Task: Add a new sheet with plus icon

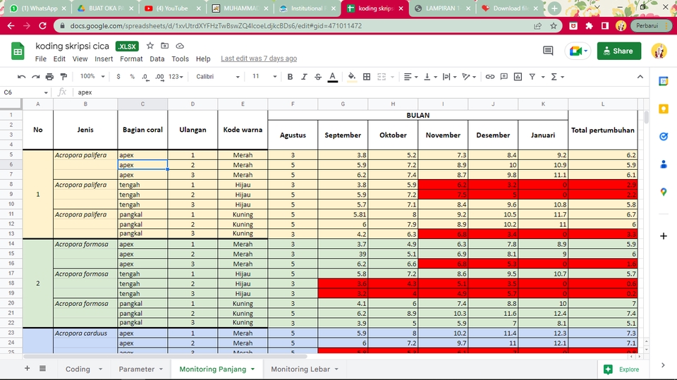Action: point(28,368)
